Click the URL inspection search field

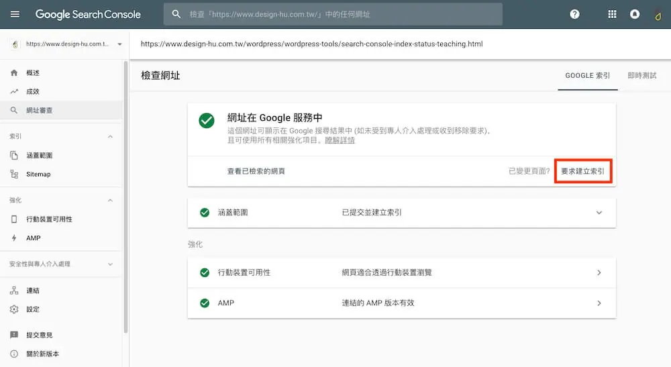click(333, 14)
